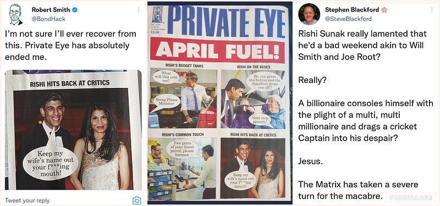Click the Stephen Blackford display name
The image size is (440, 206).
tap(352, 10)
